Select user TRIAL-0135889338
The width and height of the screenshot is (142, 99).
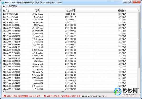pyautogui.click(x=12, y=64)
